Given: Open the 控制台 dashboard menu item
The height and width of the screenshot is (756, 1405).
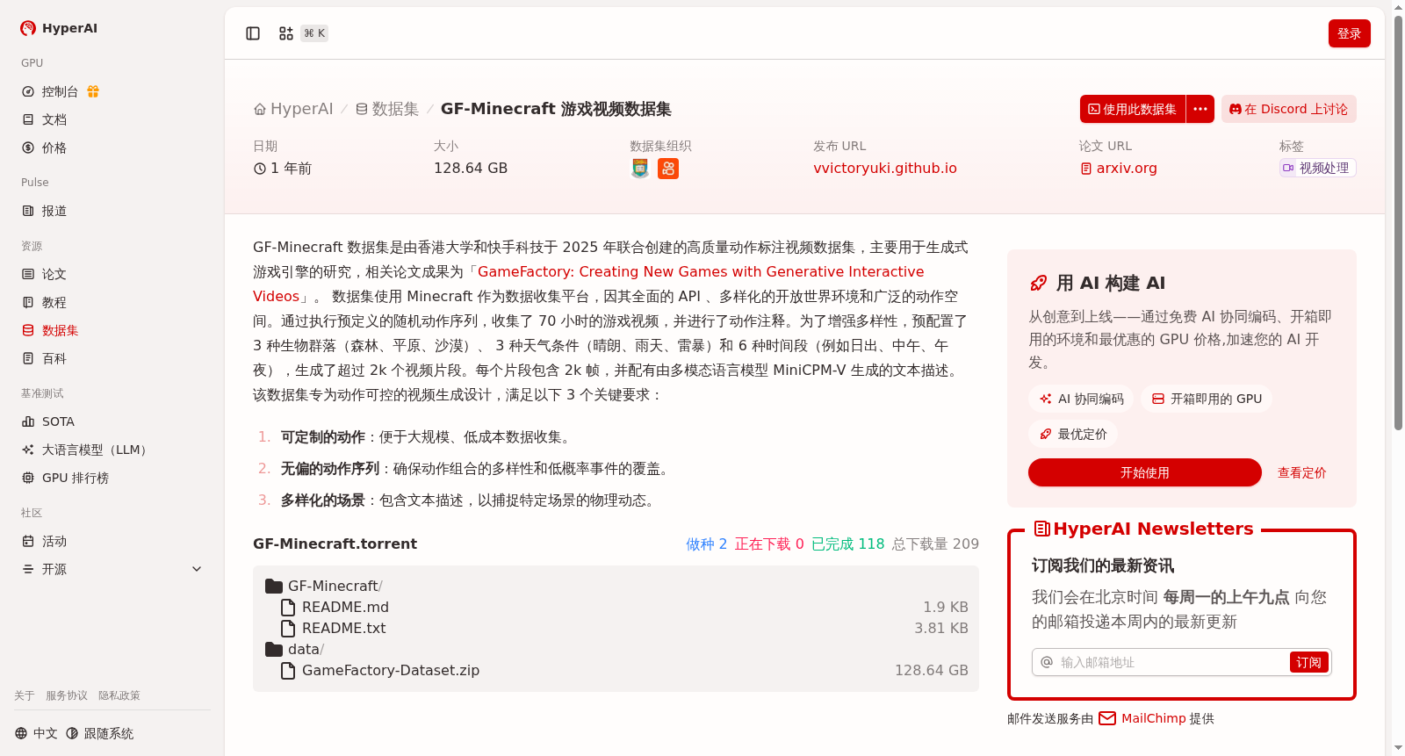Looking at the screenshot, I should pyautogui.click(x=60, y=91).
